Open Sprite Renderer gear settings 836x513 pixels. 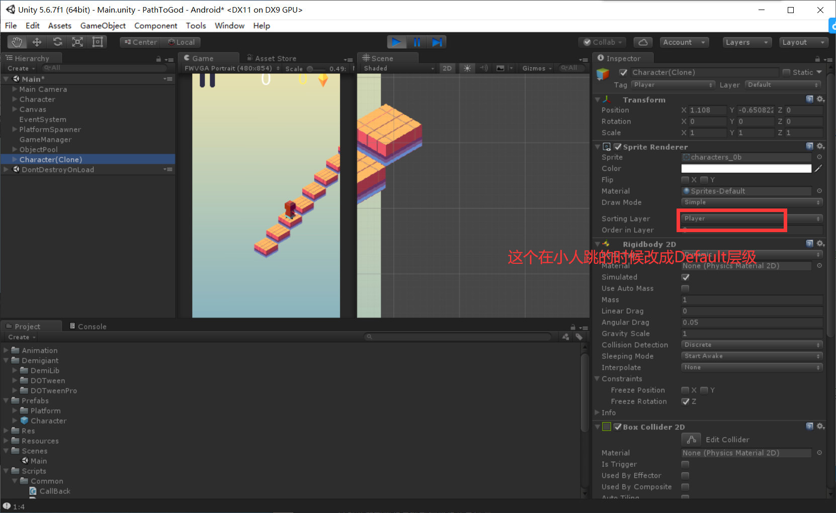[x=820, y=146]
